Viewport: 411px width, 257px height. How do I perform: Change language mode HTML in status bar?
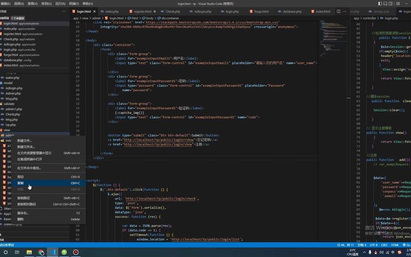click(x=395, y=245)
